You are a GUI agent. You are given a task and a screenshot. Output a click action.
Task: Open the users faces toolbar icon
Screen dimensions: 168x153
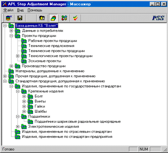[42, 18]
